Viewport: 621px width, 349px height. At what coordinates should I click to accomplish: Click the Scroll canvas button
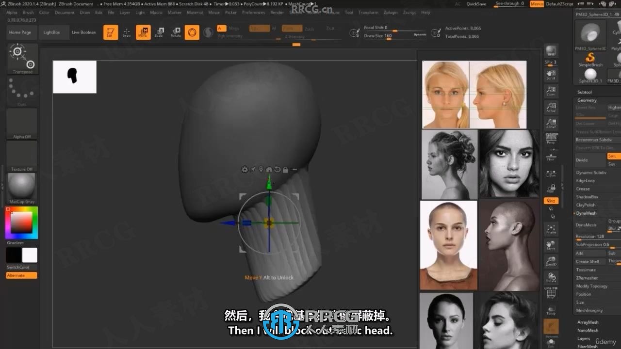(551, 74)
